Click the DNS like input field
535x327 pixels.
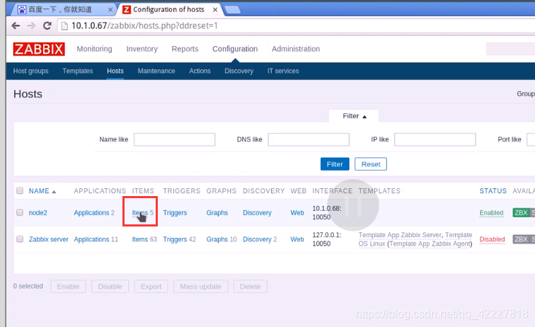(309, 139)
